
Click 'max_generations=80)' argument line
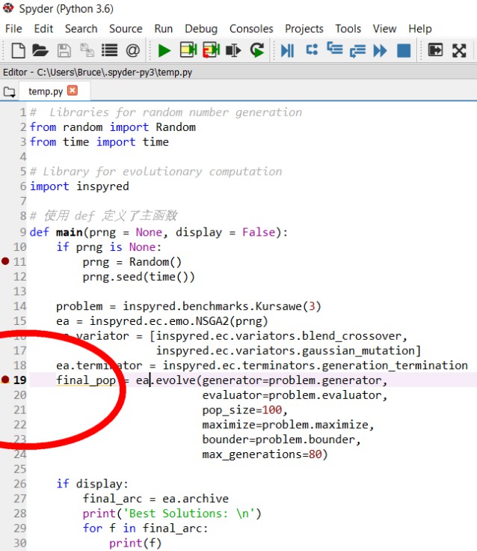[x=265, y=454]
